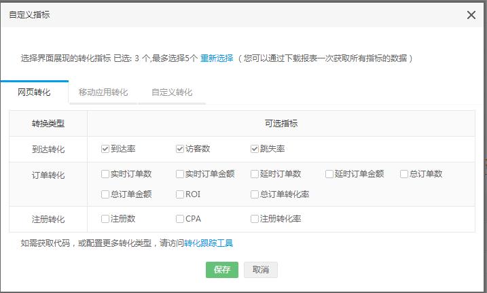This screenshot has height=293, width=487.
Task: Close the 自定义指标 dialog
Action: click(471, 15)
